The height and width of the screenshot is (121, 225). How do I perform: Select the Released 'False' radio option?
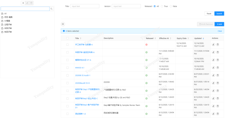click(171, 6)
